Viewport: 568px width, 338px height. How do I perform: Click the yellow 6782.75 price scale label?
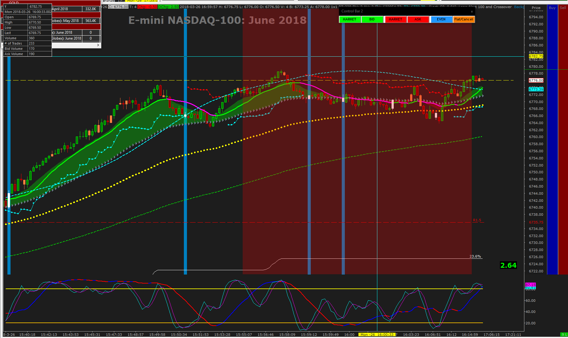point(536,56)
